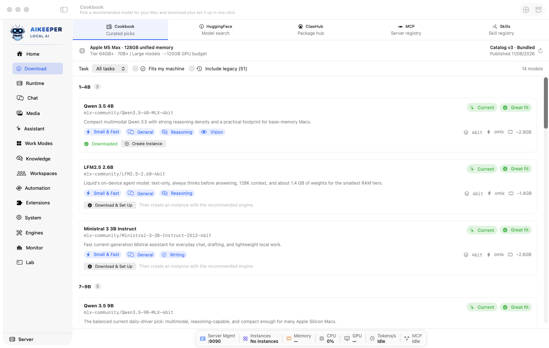Screen dimensions: 549x348
Task: Click the AIKeeper robot logo
Action: [x=18, y=33]
